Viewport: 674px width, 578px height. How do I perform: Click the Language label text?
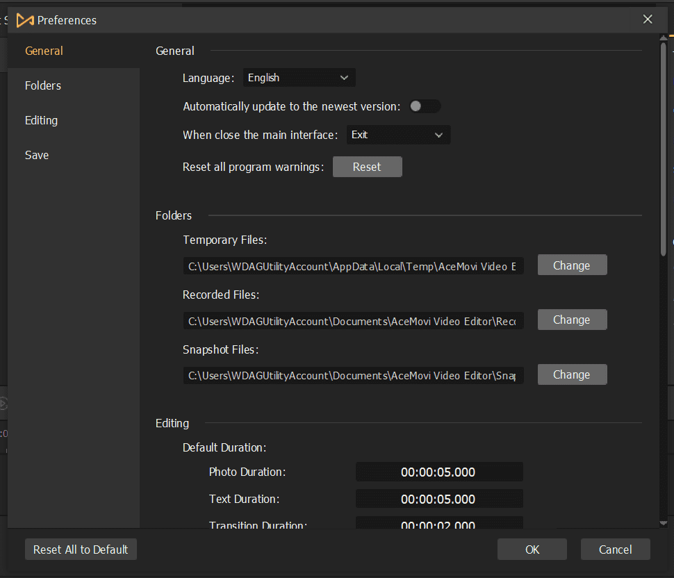[208, 79]
